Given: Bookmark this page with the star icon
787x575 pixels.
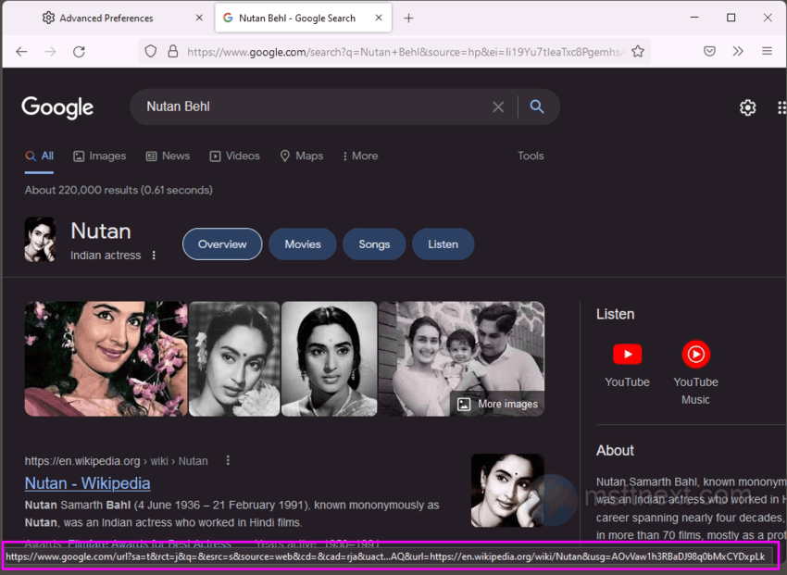Looking at the screenshot, I should (x=638, y=51).
